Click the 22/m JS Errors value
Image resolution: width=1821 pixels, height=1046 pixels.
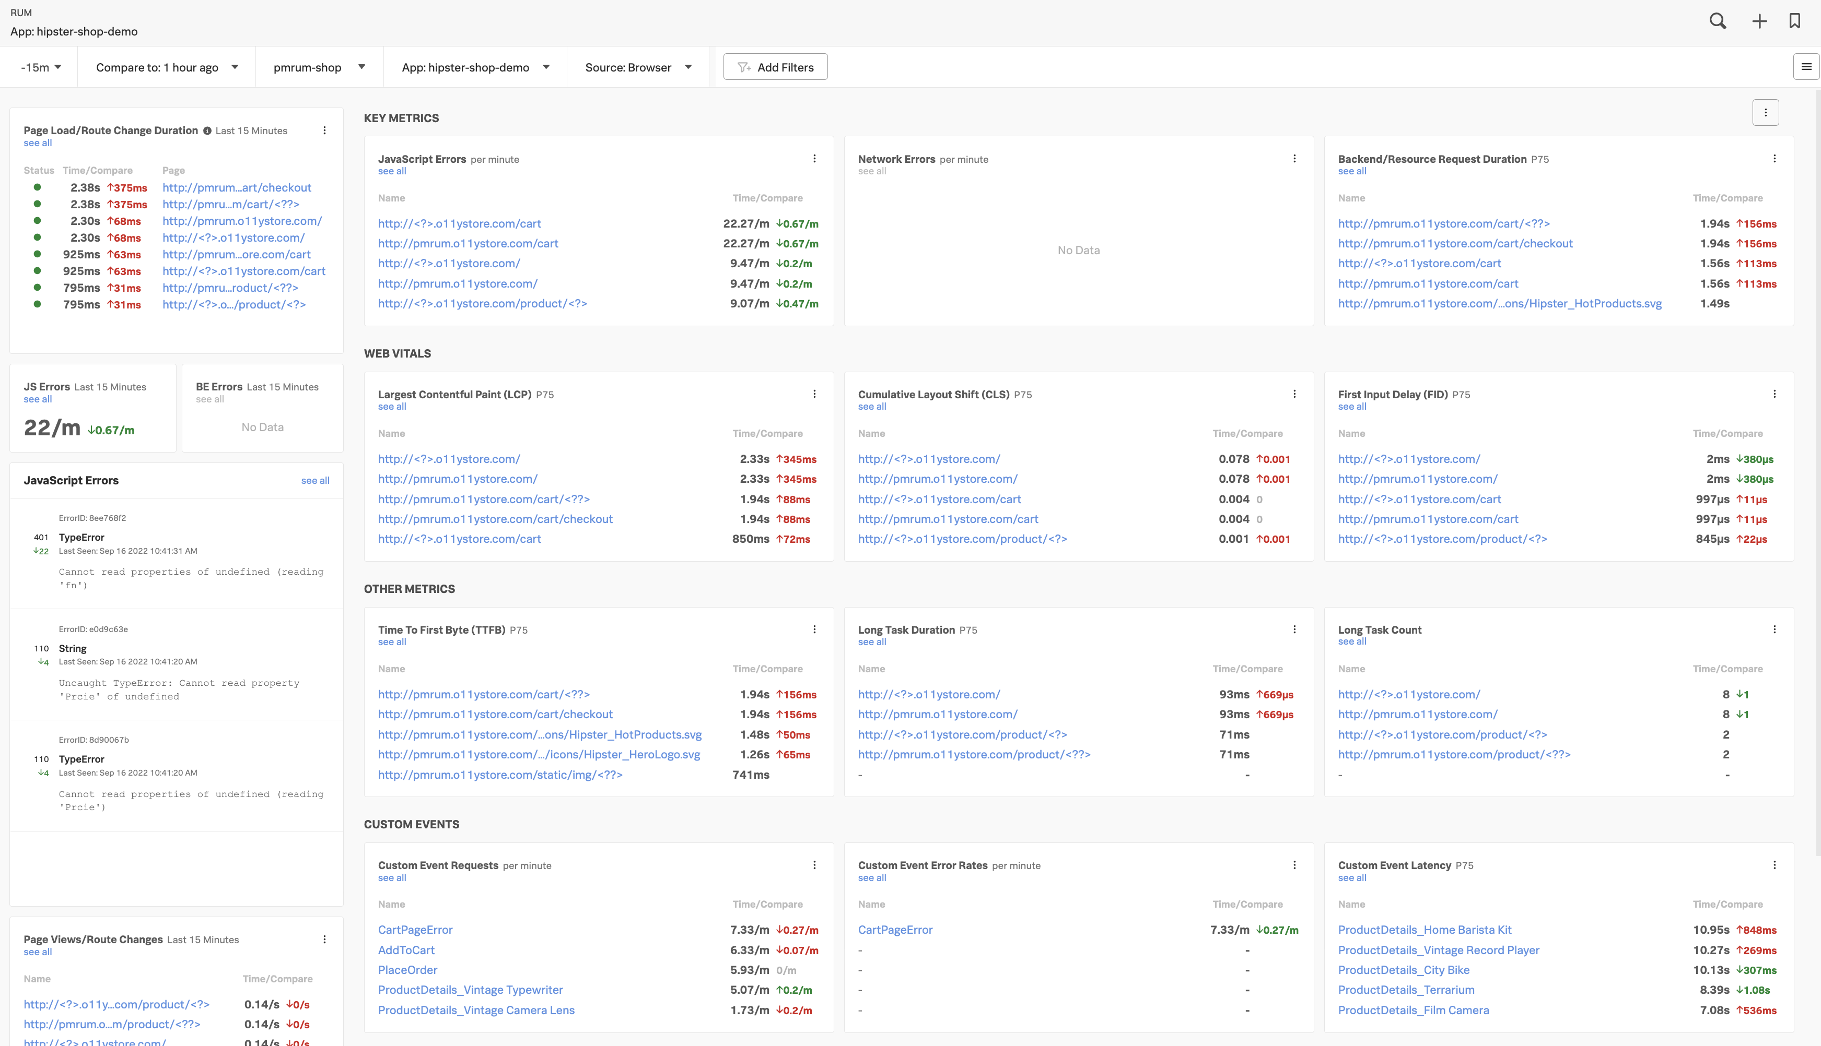(x=52, y=427)
